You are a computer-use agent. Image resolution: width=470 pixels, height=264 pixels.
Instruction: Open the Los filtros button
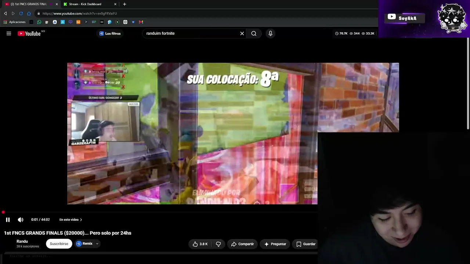[x=110, y=33]
